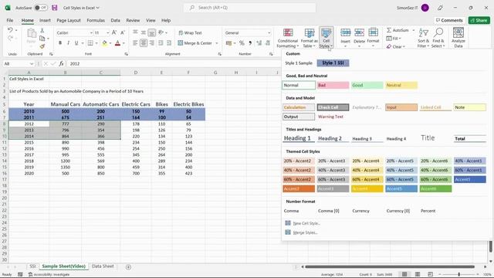Switch to the Review tab
494x278 pixels.
(133, 20)
